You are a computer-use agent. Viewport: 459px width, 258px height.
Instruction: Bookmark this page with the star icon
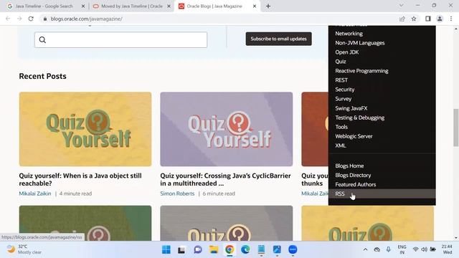click(x=414, y=19)
